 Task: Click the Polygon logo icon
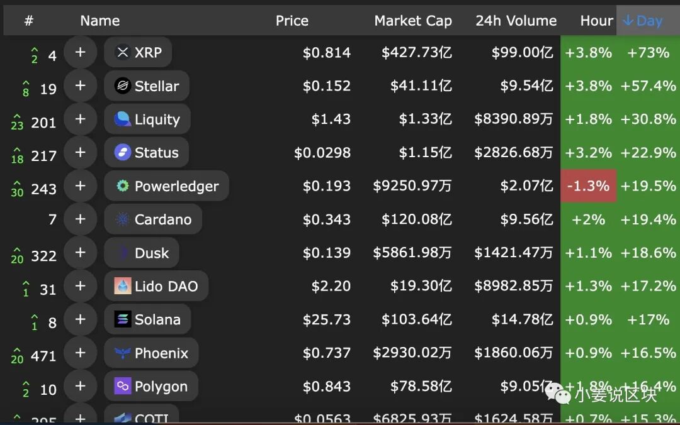(123, 386)
